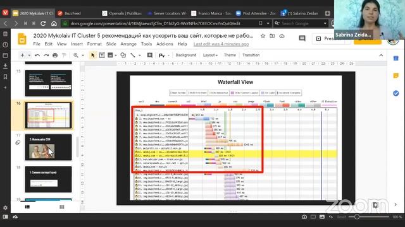The width and height of the screenshot is (405, 227).
Task: Switch to the Sabrina Zeidan browser tab
Action: coord(299,13)
